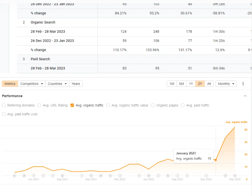Open the three-dot options menu

(243, 84)
